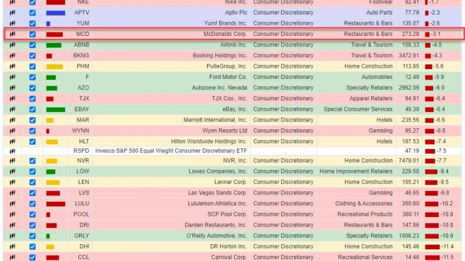Viewport: 465px width, 261px height.
Task: Click the -7.5 change value for RSPD
Action: [x=441, y=151]
